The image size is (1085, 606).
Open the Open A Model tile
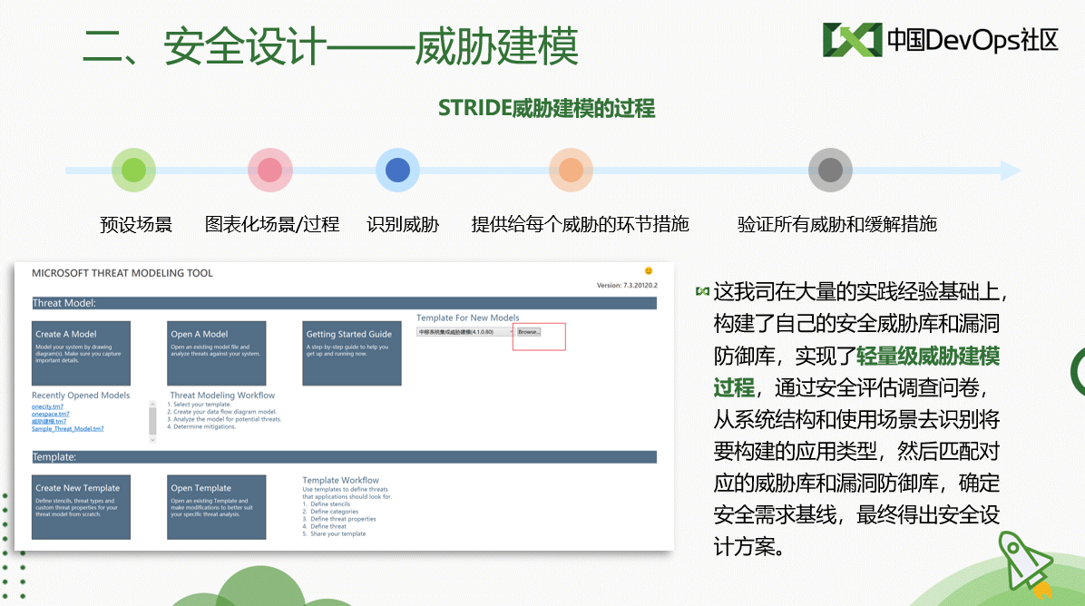pos(217,354)
